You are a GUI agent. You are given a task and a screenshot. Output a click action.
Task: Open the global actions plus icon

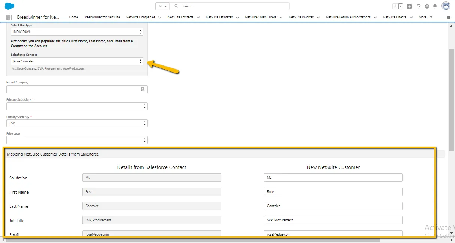[x=410, y=6]
